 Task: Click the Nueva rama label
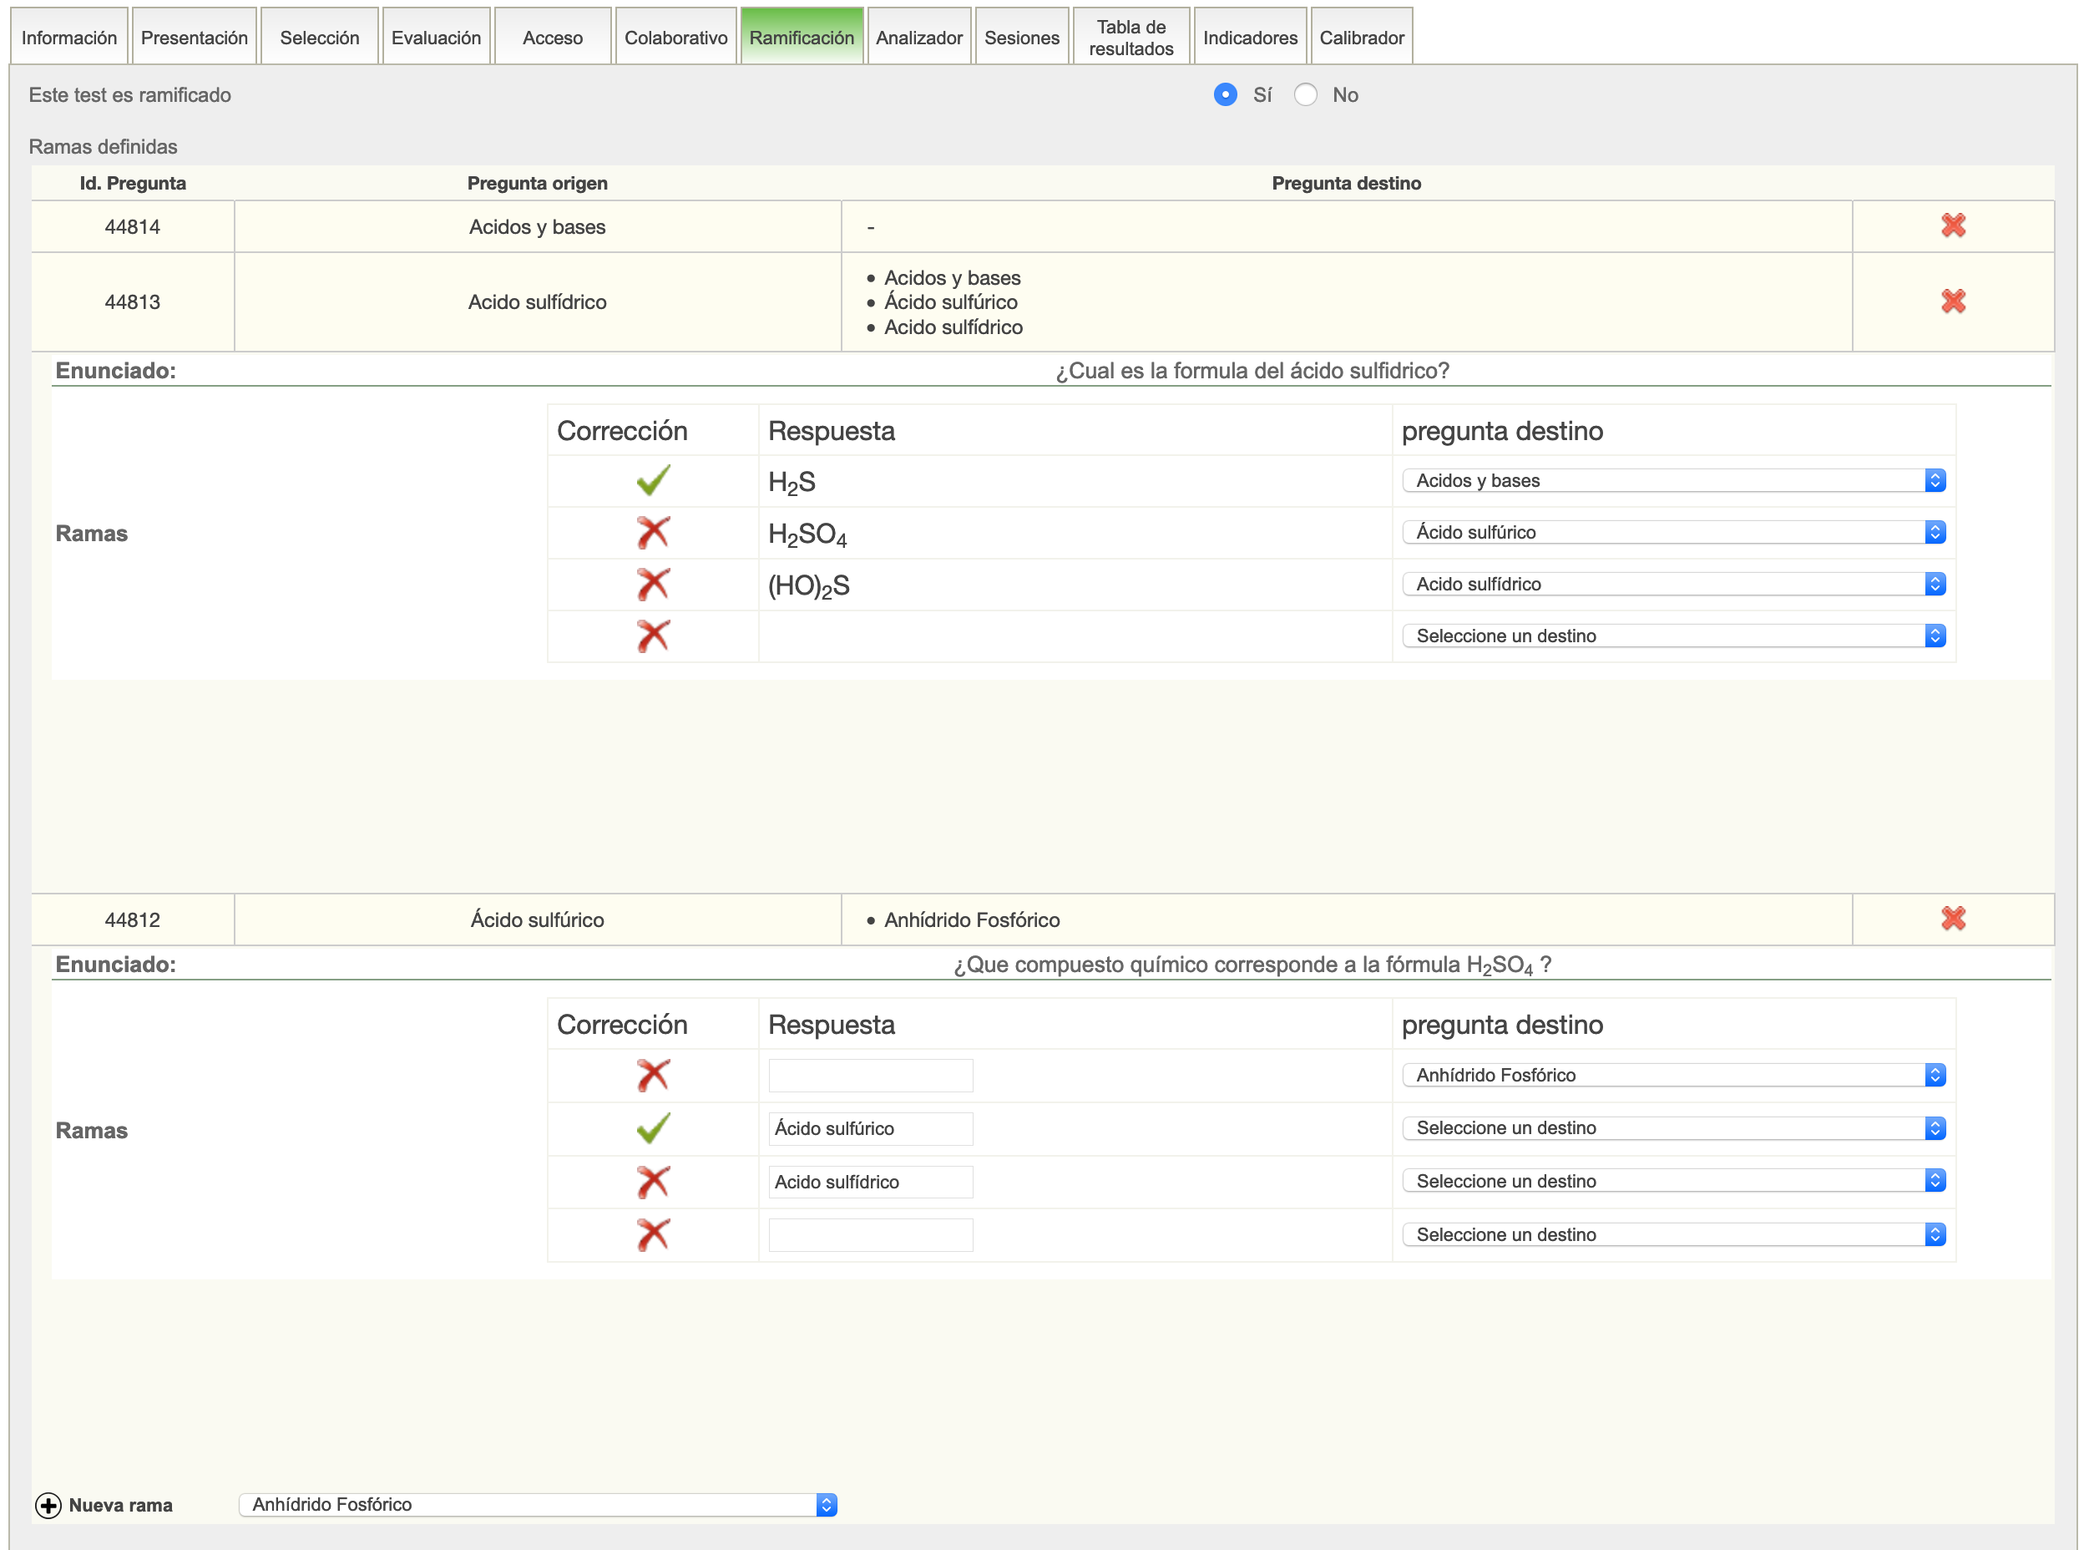120,1505
